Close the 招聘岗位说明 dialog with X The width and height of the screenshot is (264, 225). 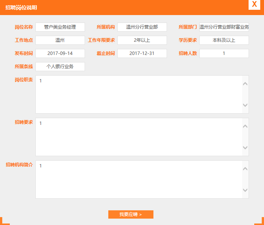click(x=255, y=5)
